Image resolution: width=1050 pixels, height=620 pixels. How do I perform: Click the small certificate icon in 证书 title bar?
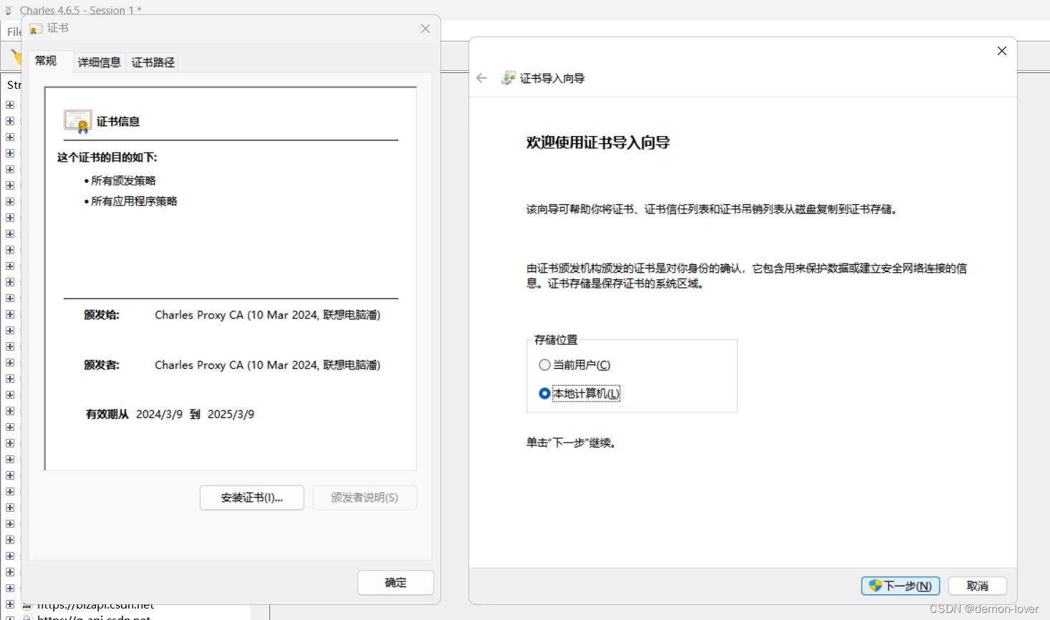(x=36, y=29)
